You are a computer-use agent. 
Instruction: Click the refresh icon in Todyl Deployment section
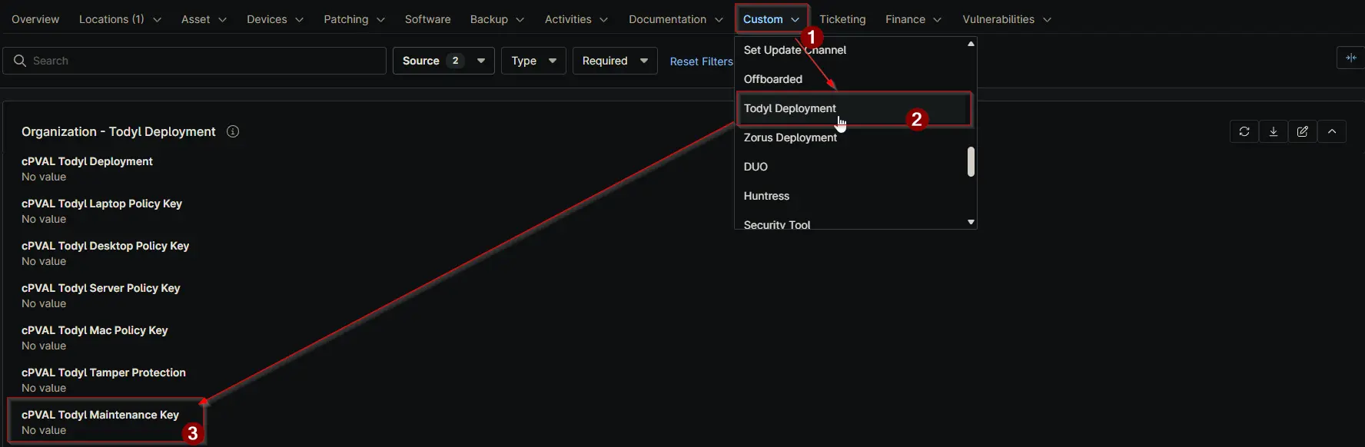pos(1244,131)
